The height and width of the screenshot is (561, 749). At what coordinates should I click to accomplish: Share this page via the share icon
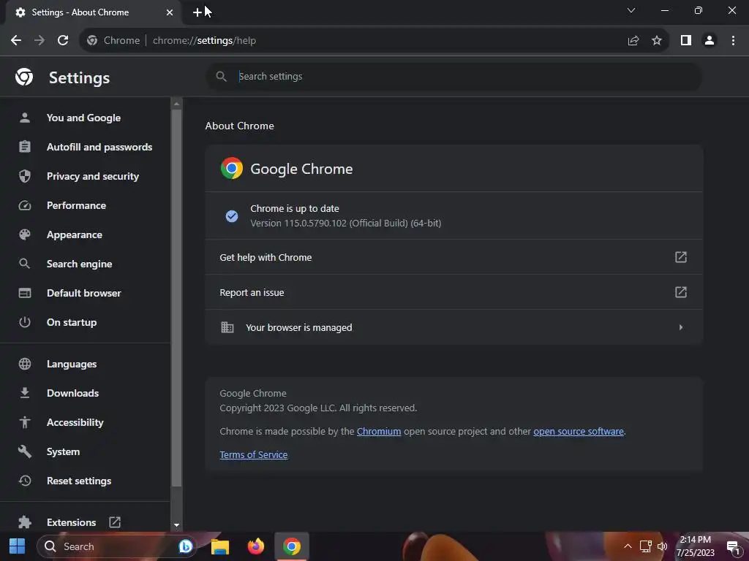[633, 41]
